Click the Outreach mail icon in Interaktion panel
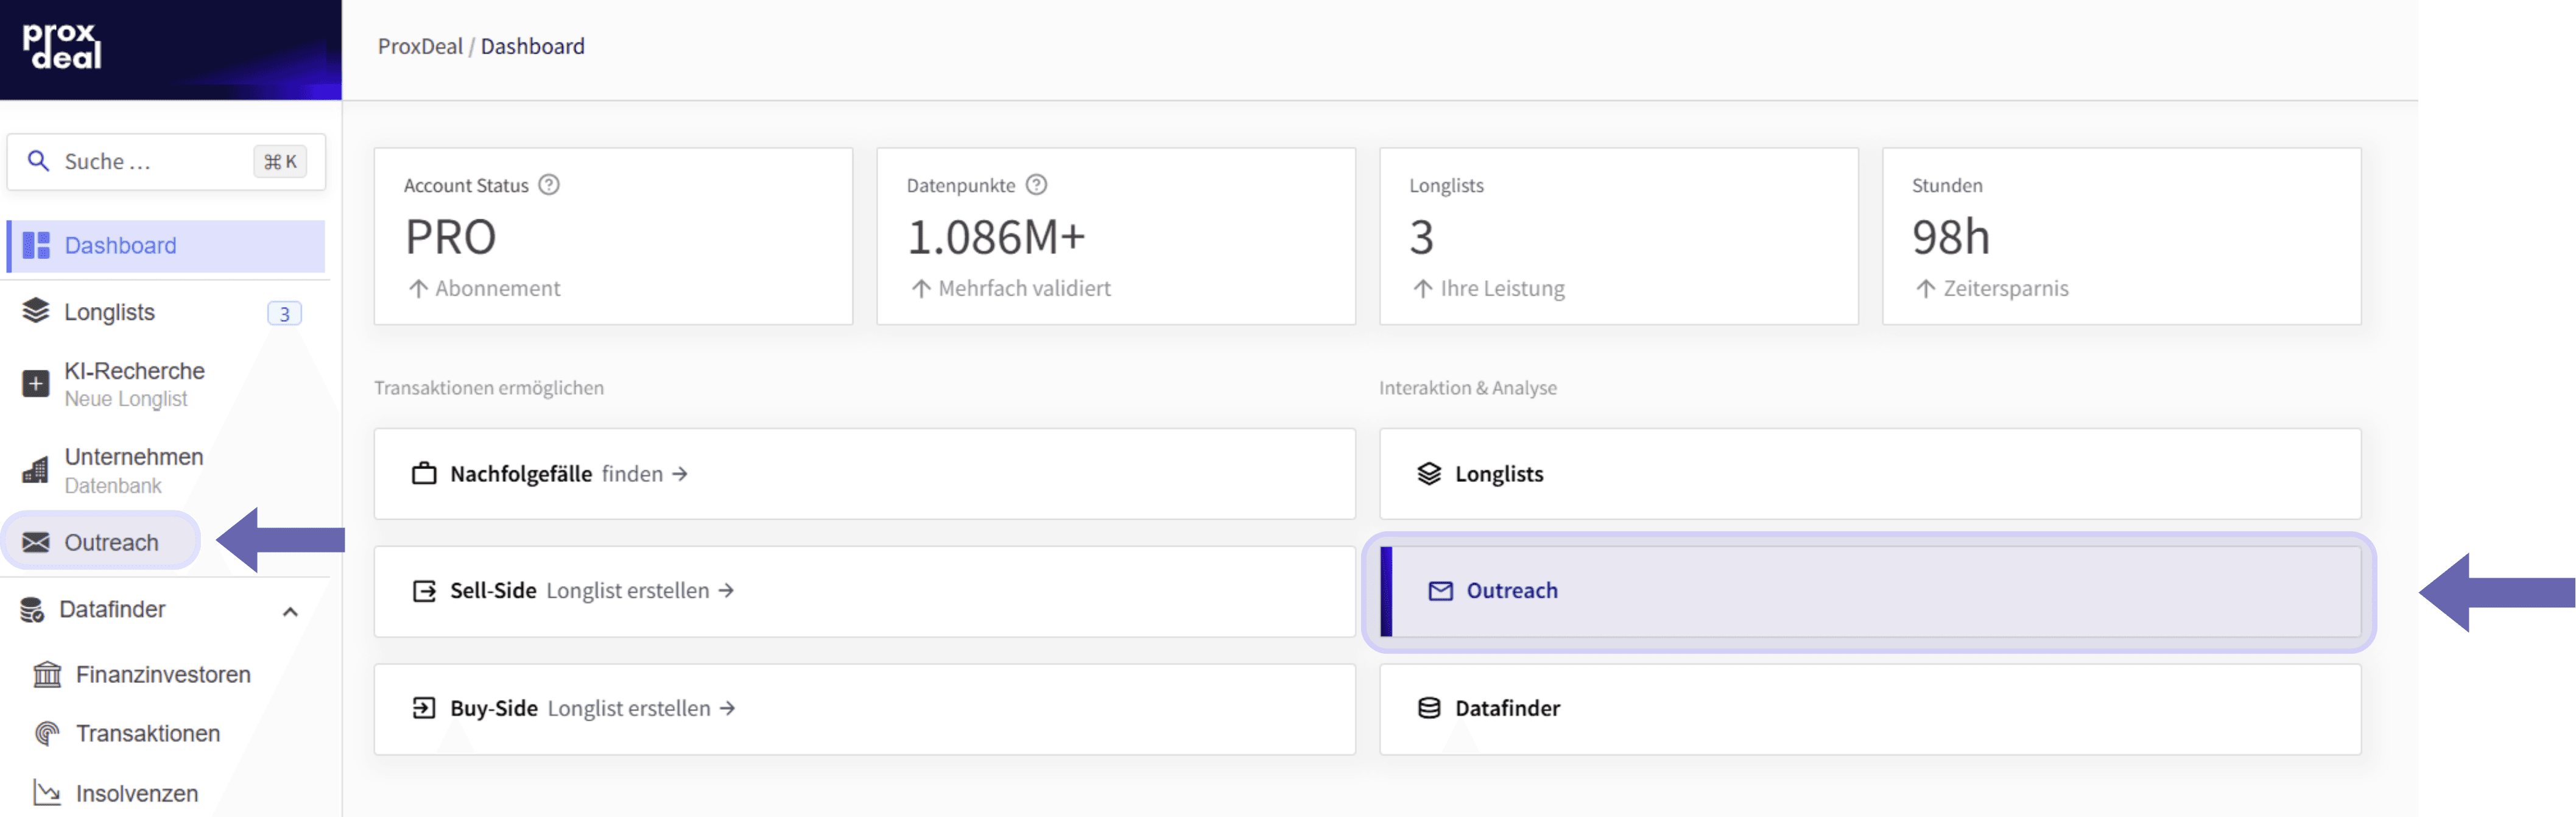 (x=1440, y=591)
